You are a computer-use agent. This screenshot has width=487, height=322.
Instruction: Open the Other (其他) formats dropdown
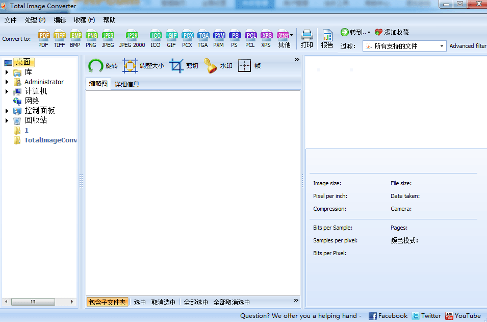coord(285,39)
